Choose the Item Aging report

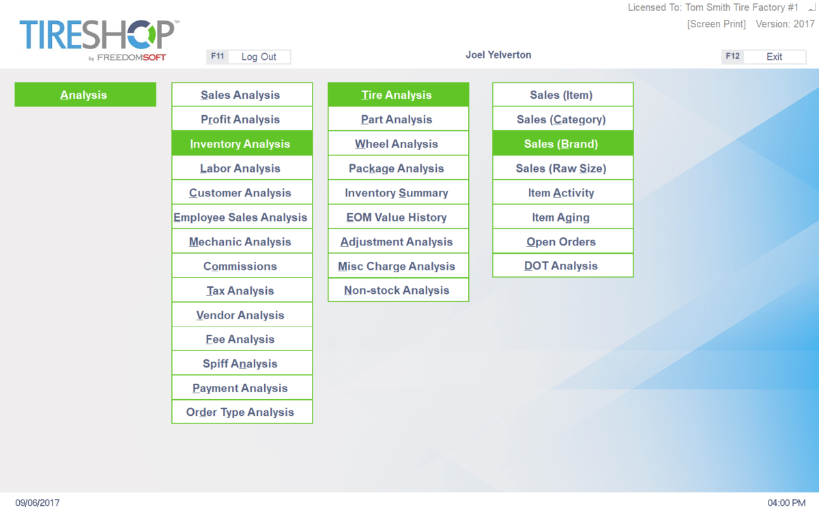(x=562, y=217)
